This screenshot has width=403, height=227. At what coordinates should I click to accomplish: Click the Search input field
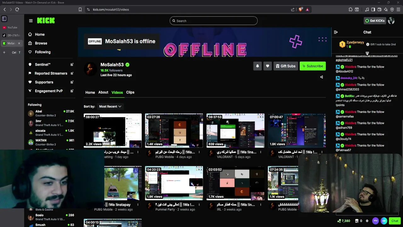click(213, 21)
